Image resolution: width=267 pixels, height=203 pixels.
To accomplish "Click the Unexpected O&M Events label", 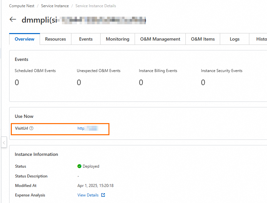I will click(x=99, y=71).
